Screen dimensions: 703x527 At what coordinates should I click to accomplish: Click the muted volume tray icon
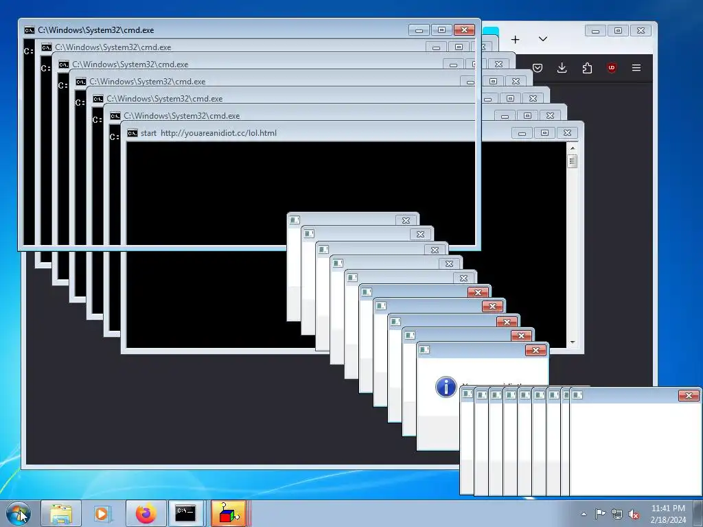(634, 514)
